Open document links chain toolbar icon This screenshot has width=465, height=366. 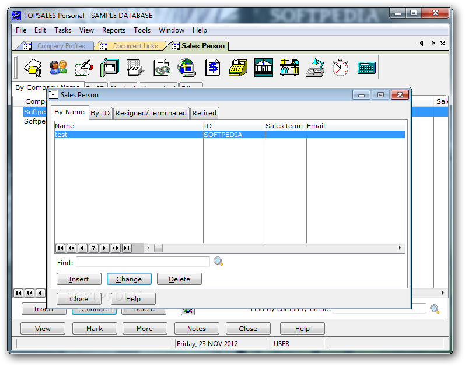coord(162,68)
